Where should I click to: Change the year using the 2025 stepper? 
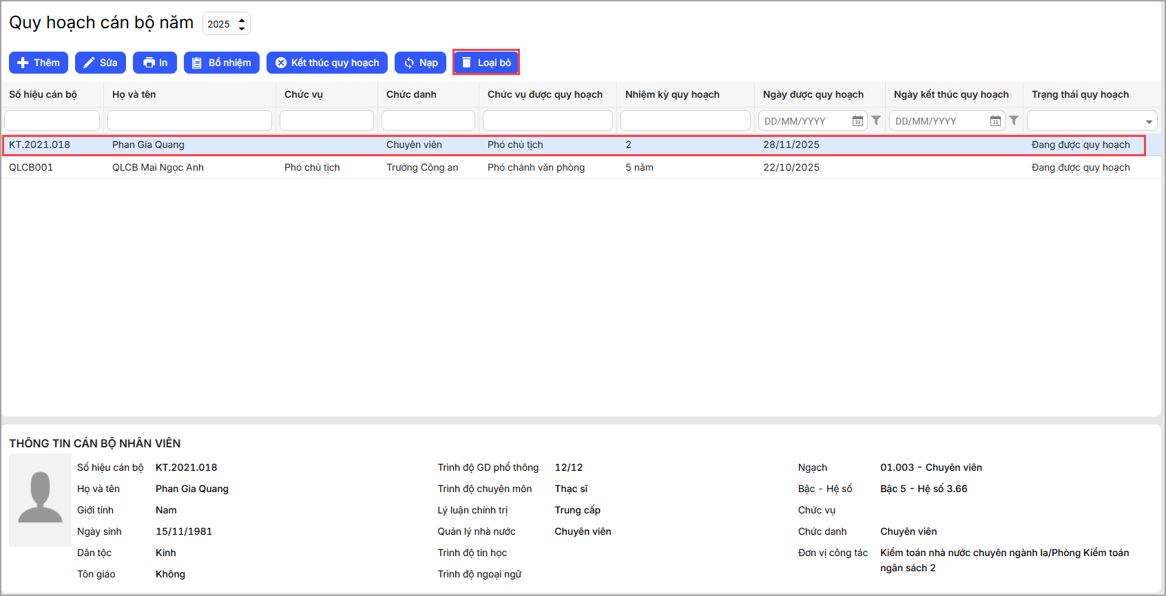coord(242,24)
